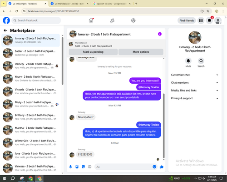Click the conversation list scrollbar

[63, 61]
